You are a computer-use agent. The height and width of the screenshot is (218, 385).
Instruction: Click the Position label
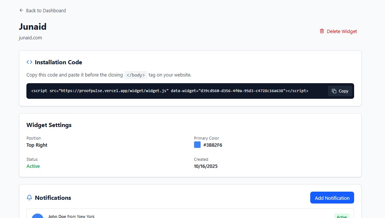coord(33,138)
